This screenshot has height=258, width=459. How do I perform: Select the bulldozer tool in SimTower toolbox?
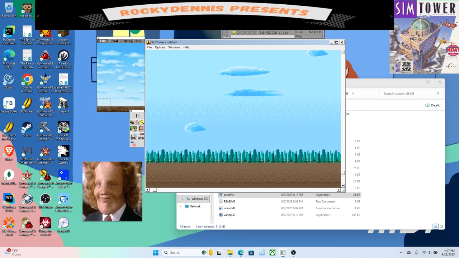132,122
